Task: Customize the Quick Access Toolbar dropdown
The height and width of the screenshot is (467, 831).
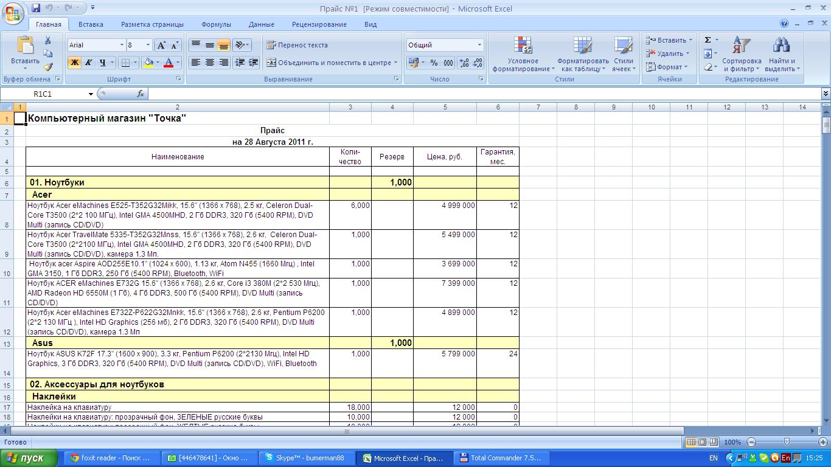Action: click(x=92, y=8)
